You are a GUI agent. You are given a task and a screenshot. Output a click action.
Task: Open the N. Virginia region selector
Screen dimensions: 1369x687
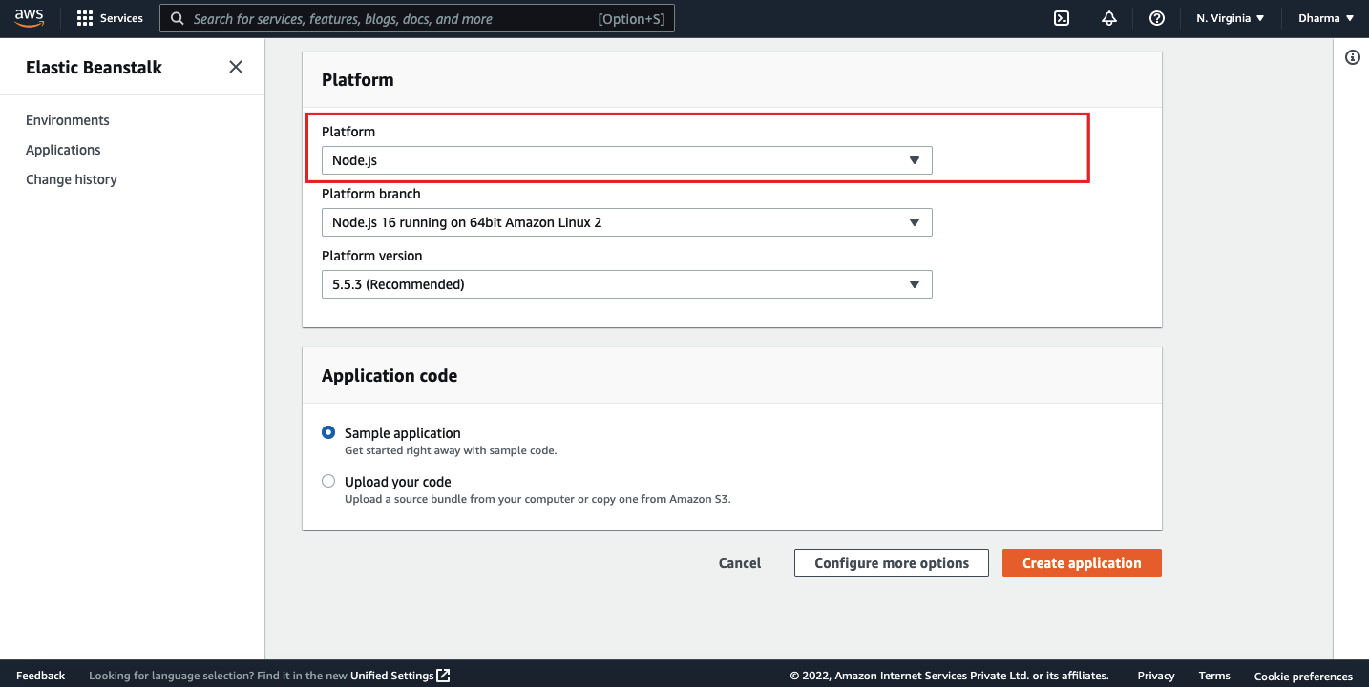click(1230, 18)
